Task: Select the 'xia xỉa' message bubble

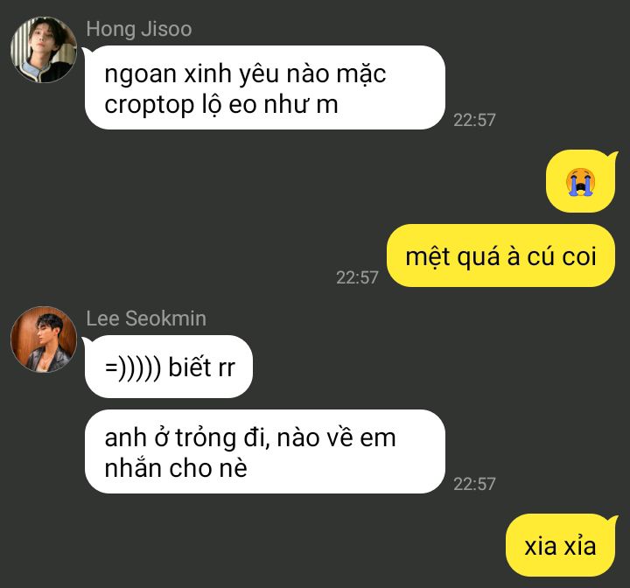Action: point(561,545)
